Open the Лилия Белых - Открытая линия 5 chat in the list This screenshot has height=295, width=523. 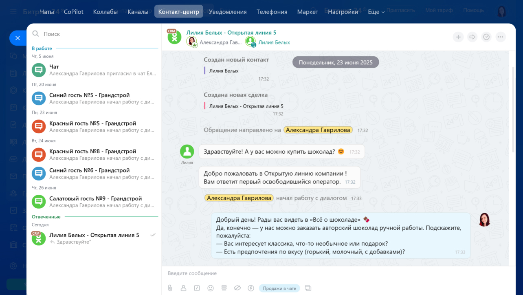pyautogui.click(x=94, y=238)
